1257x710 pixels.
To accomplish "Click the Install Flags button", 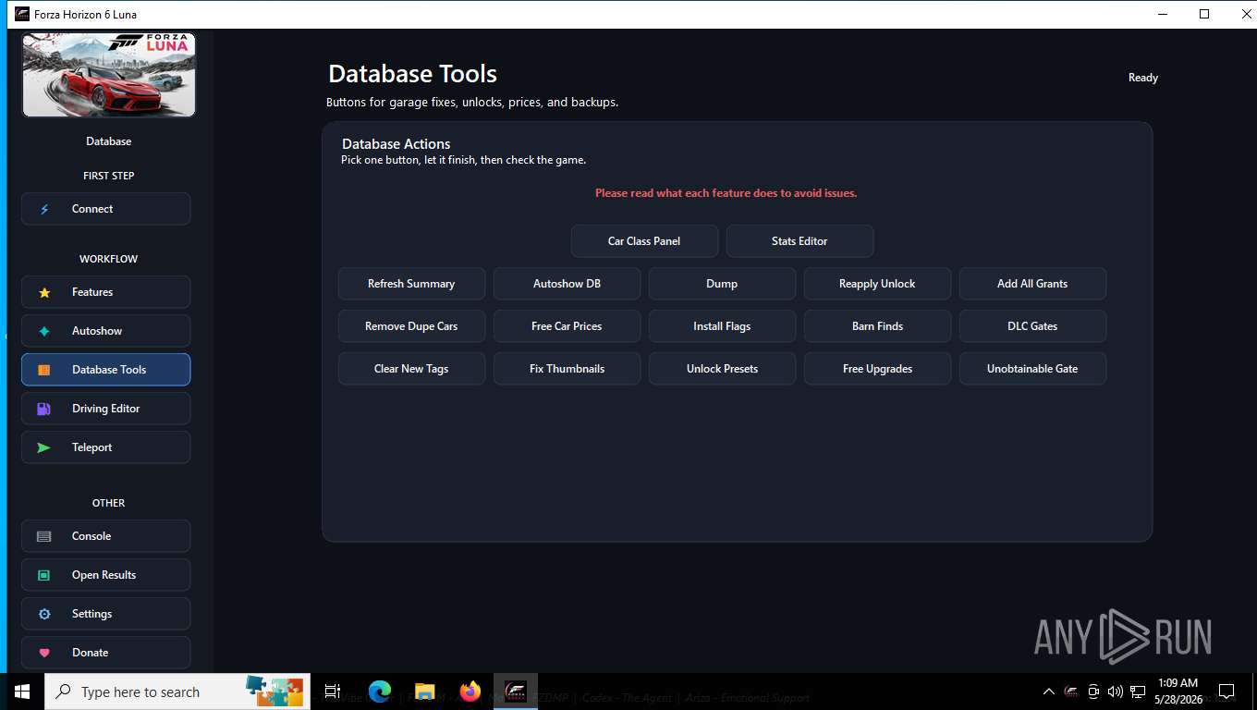I will [722, 326].
